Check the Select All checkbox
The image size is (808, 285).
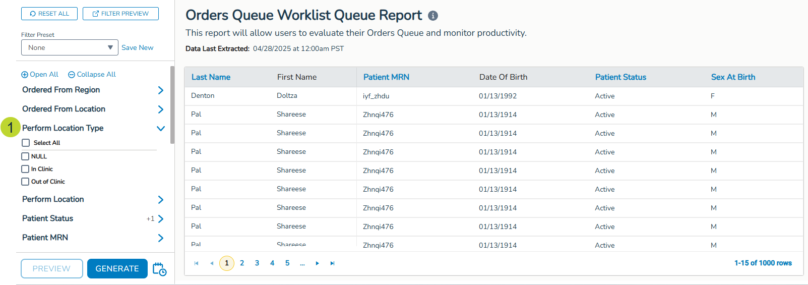[26, 143]
